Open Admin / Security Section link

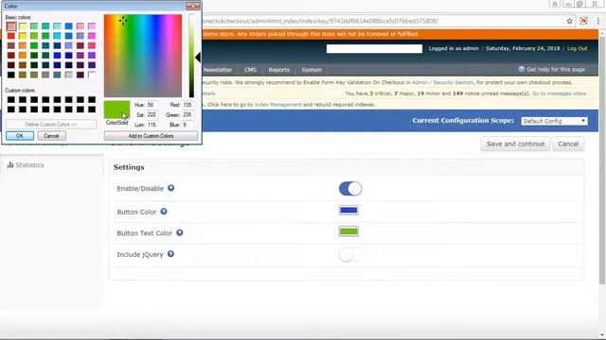pos(442,82)
